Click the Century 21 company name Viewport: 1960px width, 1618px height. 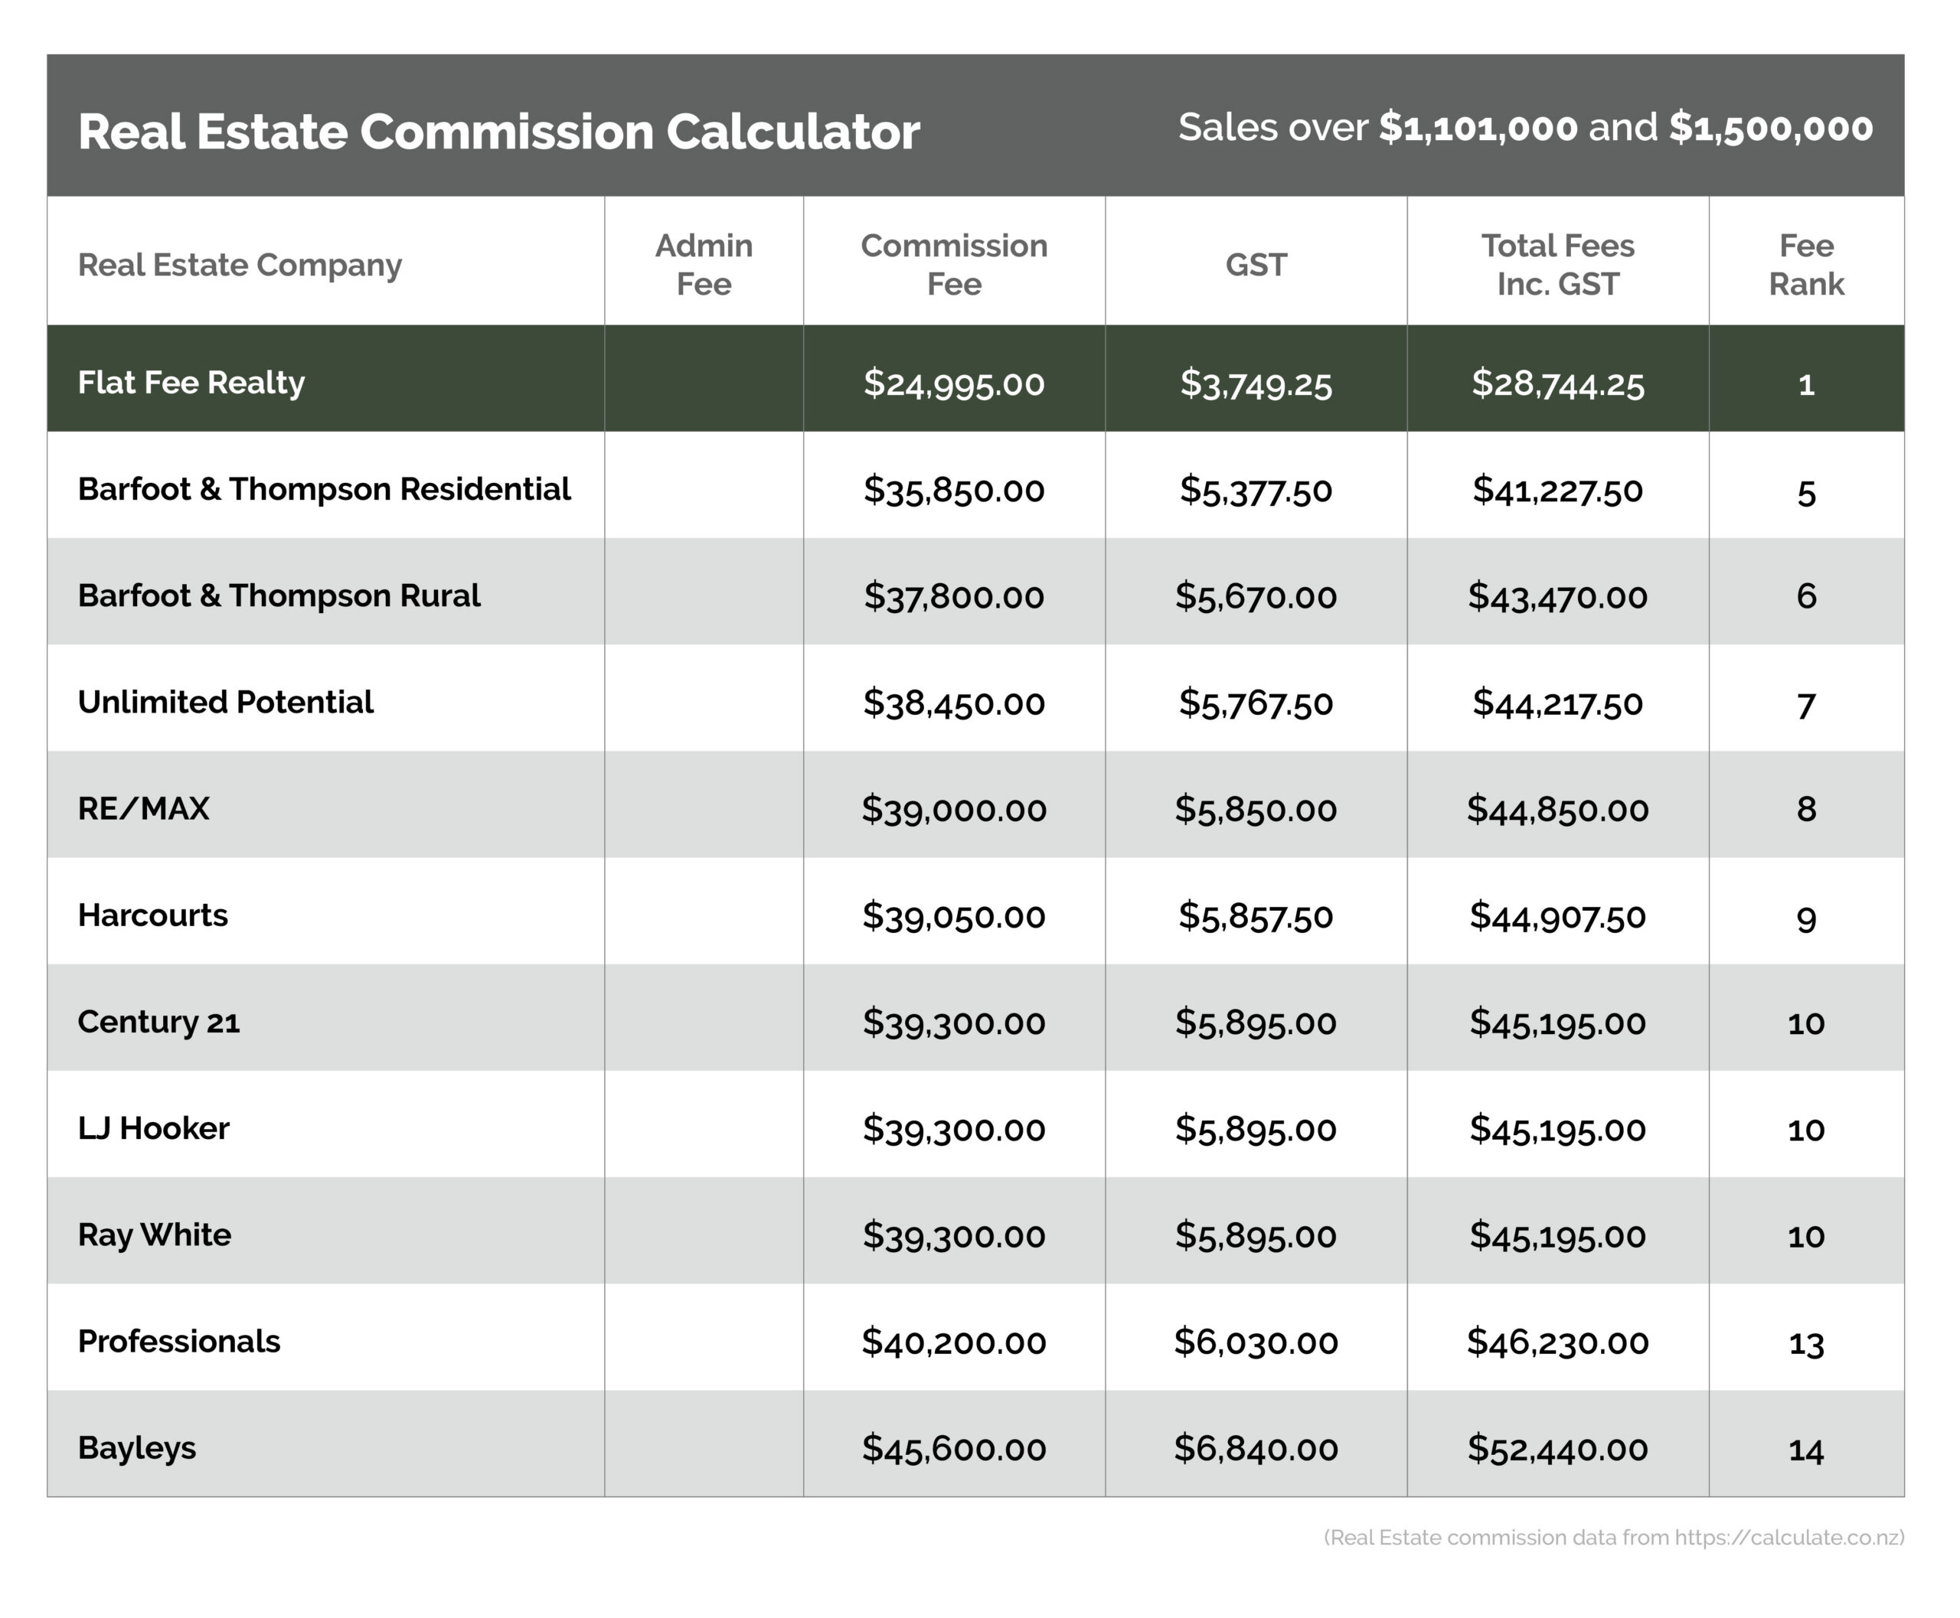pyautogui.click(x=158, y=1023)
